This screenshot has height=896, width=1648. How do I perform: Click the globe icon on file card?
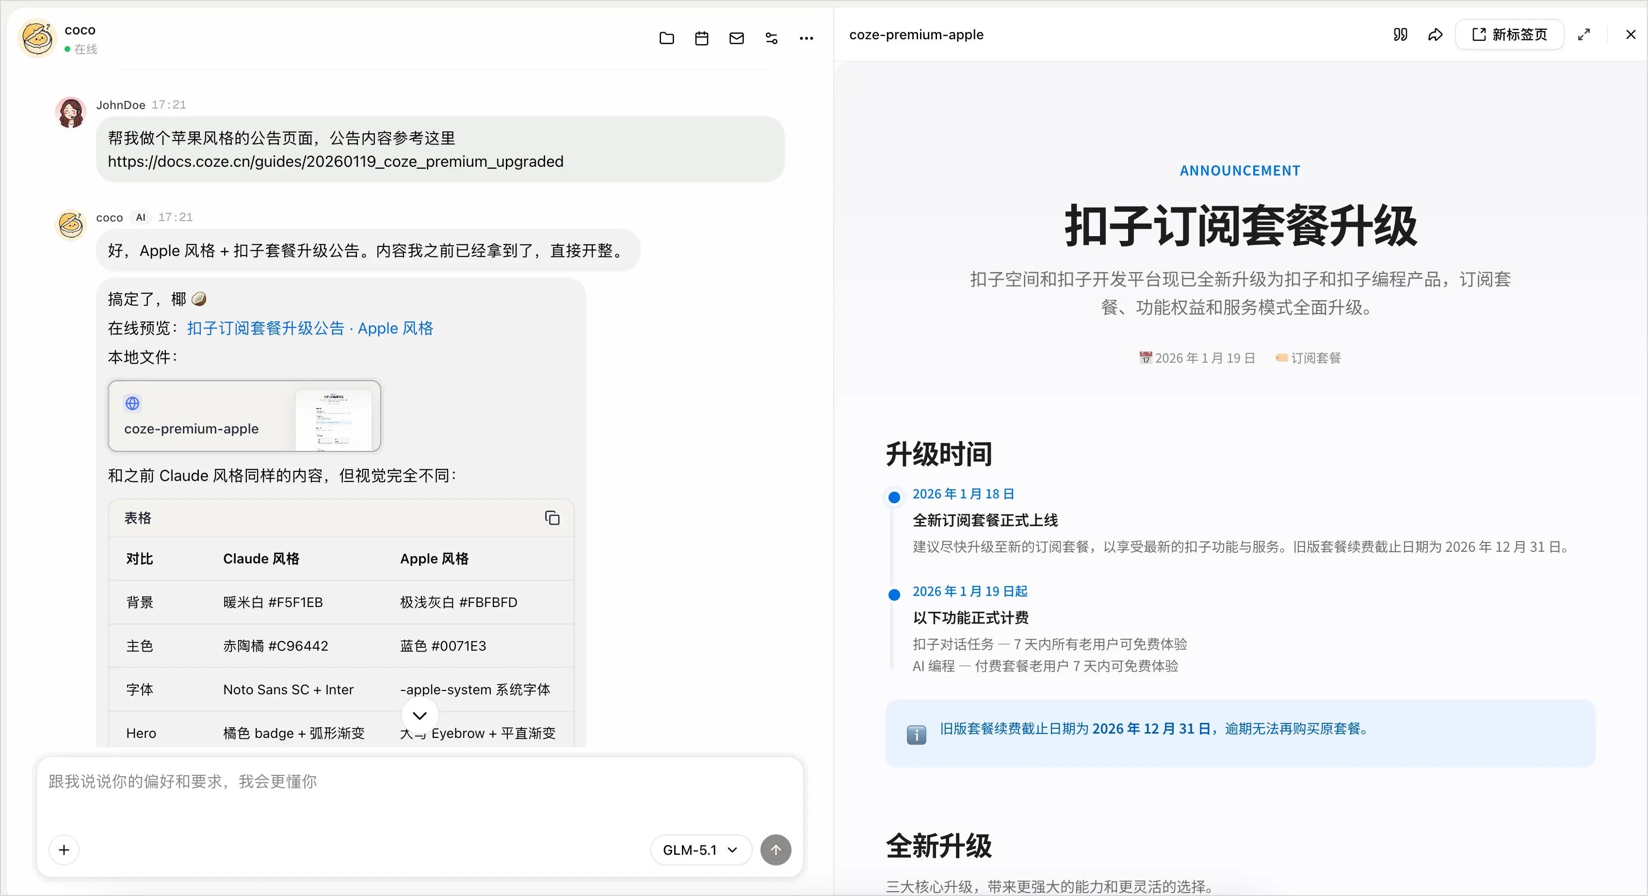coord(132,403)
